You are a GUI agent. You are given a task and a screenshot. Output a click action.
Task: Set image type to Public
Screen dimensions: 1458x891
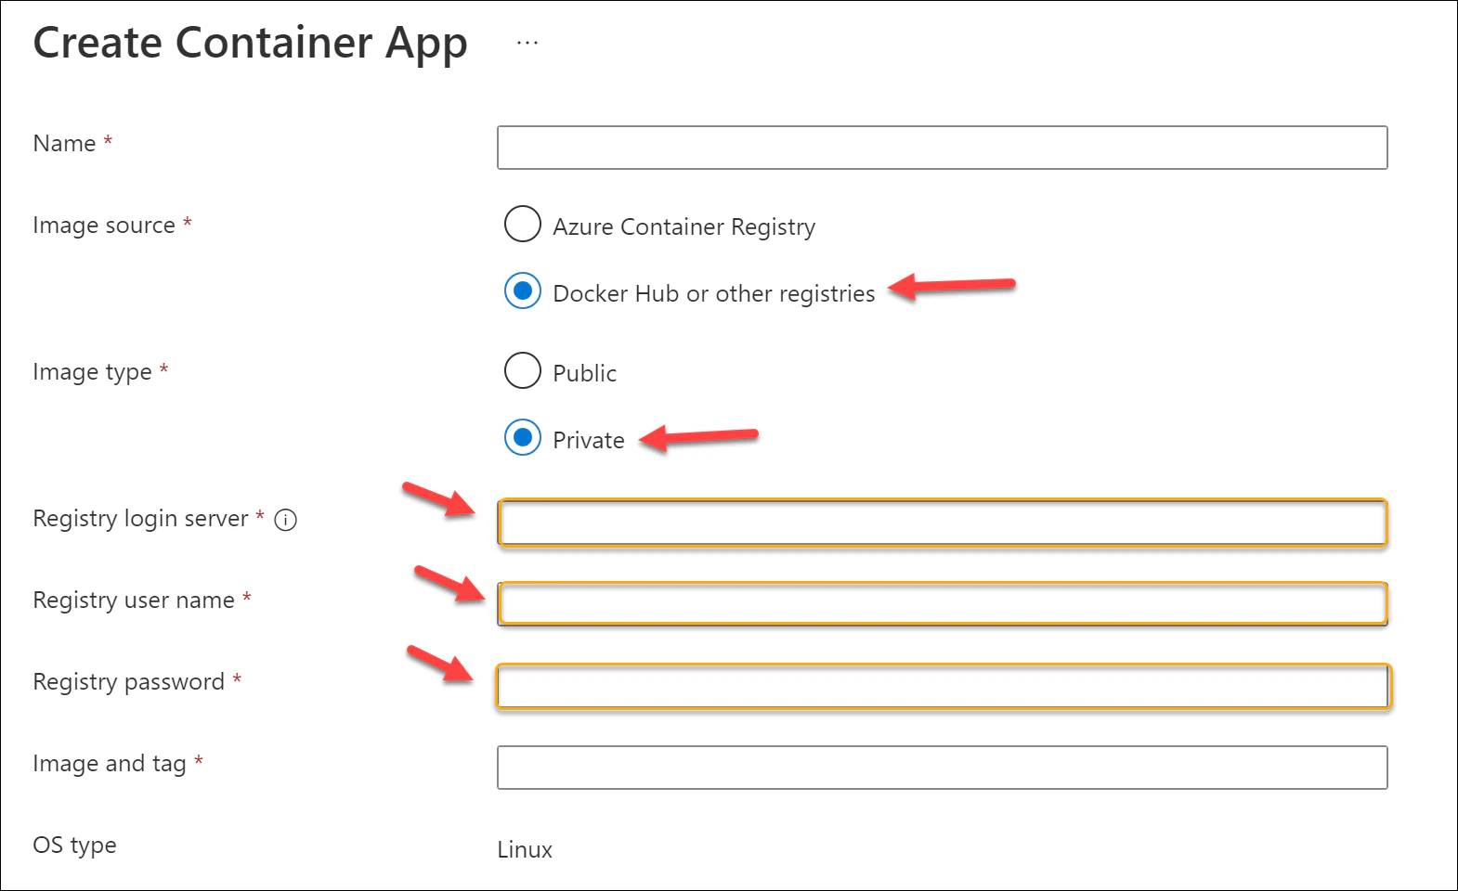click(x=523, y=371)
